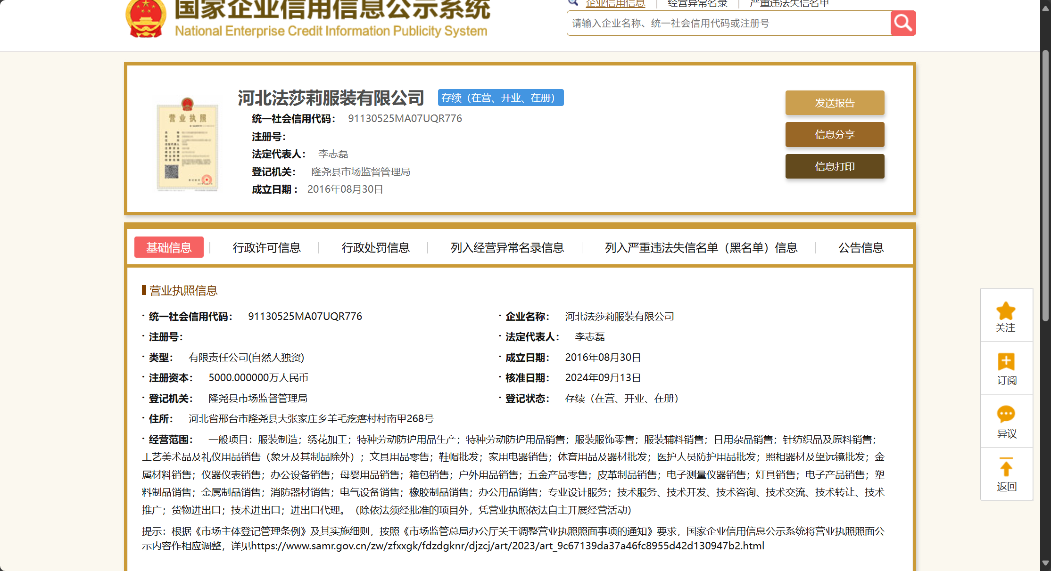Open the 行政处罚信息 tab
Image resolution: width=1051 pixels, height=571 pixels.
pyautogui.click(x=375, y=248)
